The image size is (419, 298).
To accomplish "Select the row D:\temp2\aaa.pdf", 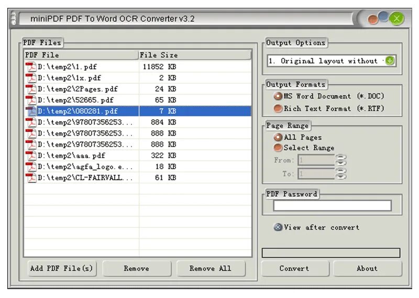I will [138, 156].
